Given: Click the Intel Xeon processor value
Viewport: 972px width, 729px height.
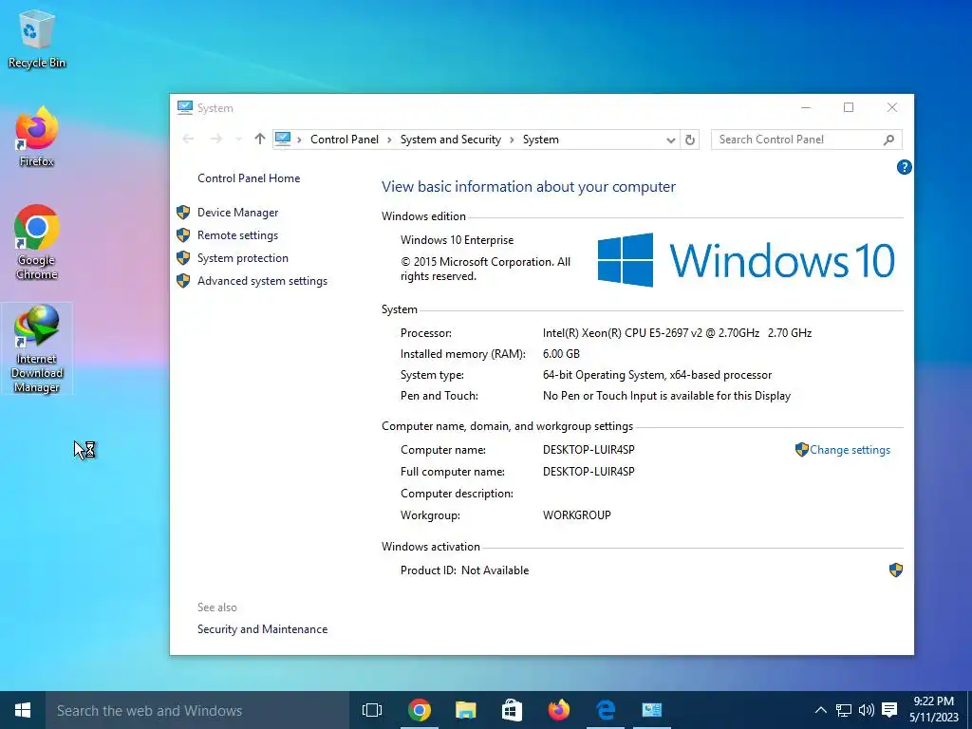Looking at the screenshot, I should [677, 333].
